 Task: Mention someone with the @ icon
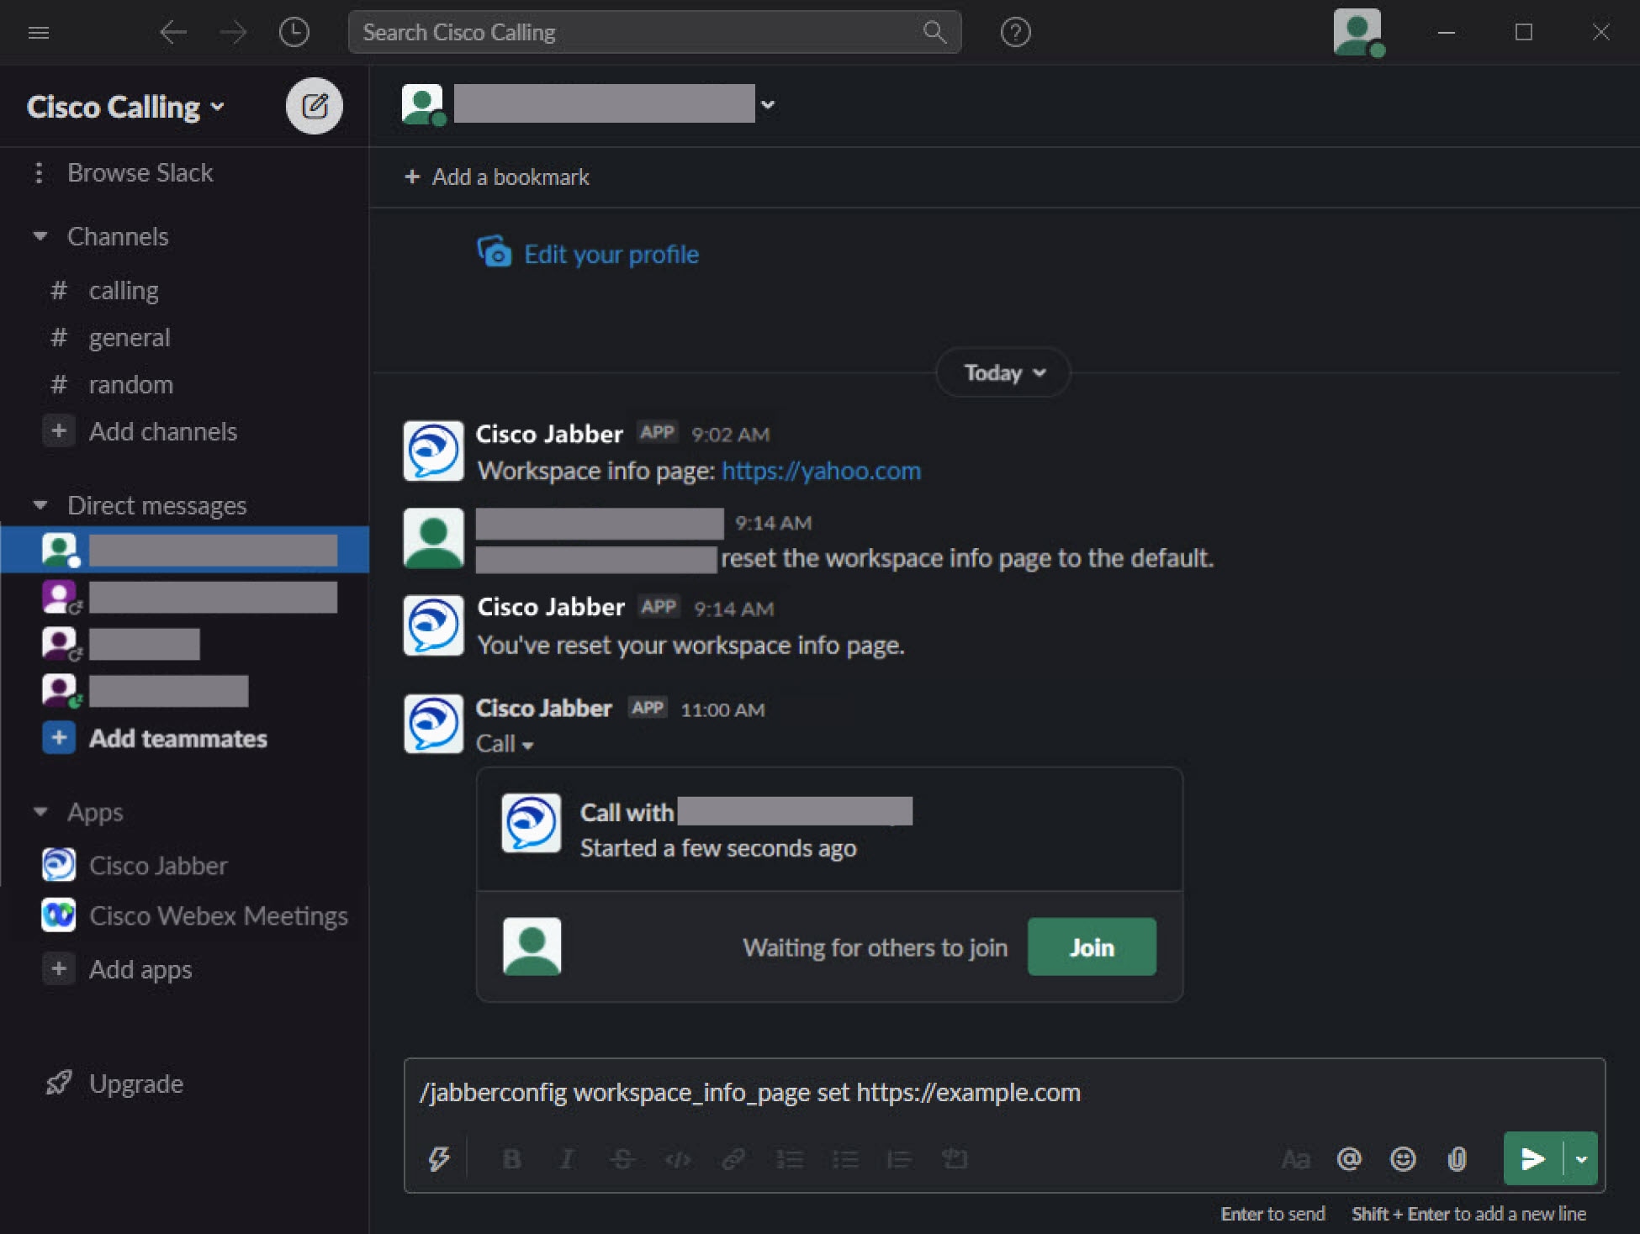click(1349, 1159)
